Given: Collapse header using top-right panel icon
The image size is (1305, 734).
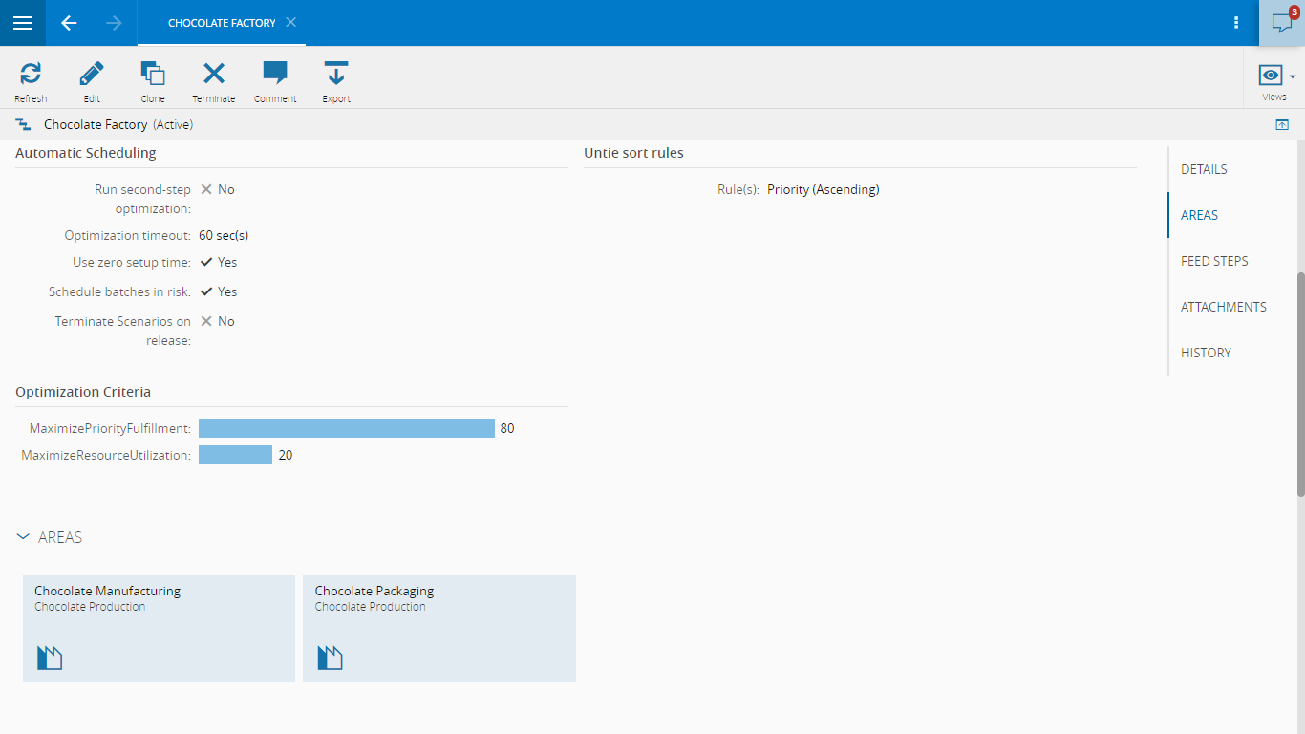Looking at the screenshot, I should click(1282, 124).
